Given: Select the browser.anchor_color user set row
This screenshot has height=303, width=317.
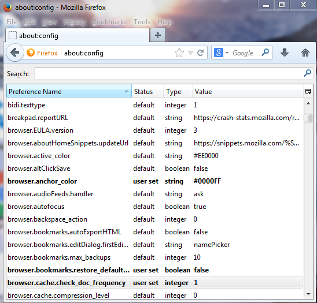Looking at the screenshot, I should 154,181.
